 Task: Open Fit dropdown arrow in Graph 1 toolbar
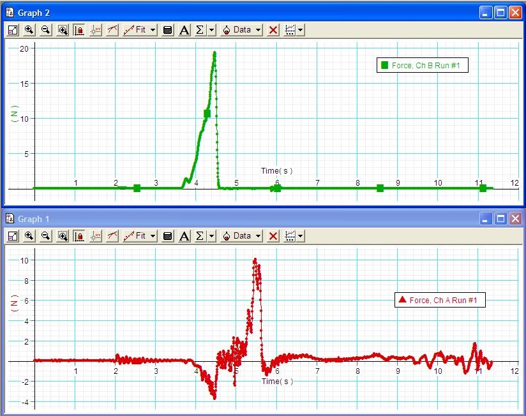click(153, 236)
